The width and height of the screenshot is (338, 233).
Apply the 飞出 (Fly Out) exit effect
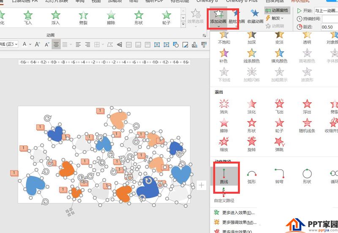279,106
